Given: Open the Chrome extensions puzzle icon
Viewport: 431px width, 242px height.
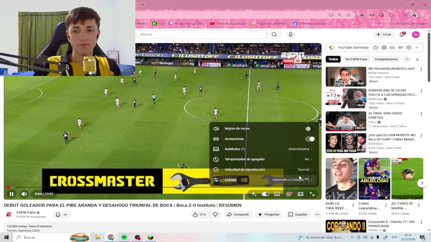Looking at the screenshot, I should click(391, 15).
